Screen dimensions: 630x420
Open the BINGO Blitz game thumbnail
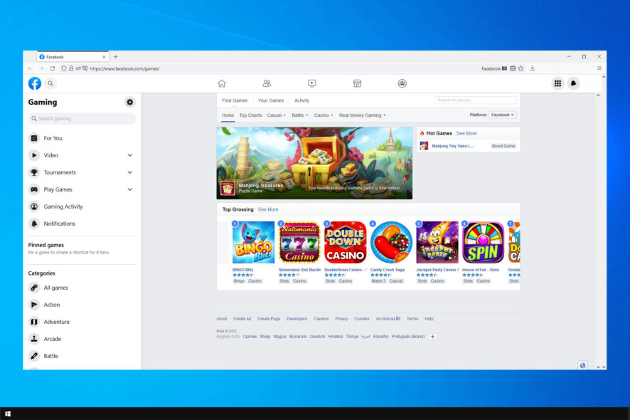(254, 243)
